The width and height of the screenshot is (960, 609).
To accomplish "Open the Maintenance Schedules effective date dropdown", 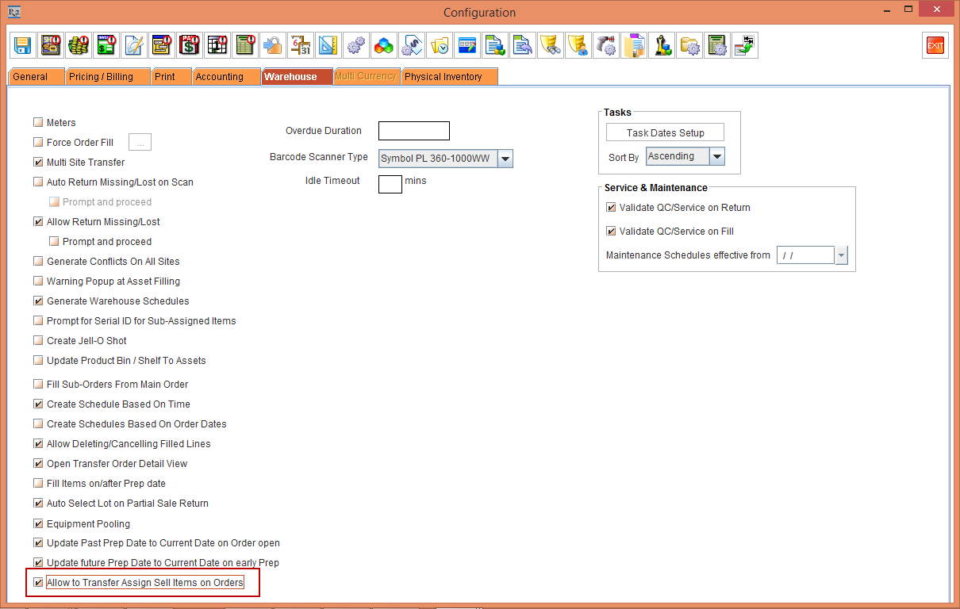I will click(842, 255).
